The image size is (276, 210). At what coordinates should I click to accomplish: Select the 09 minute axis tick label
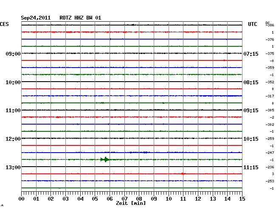click(x=154, y=199)
